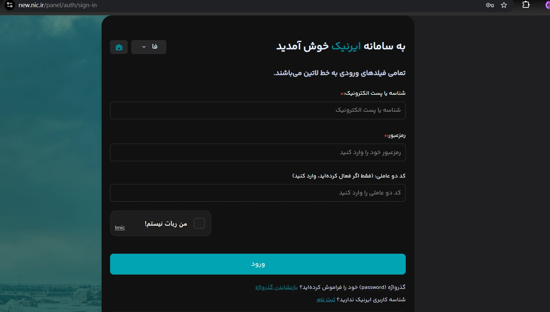Open the browser extensions puzzle icon

coord(526,5)
